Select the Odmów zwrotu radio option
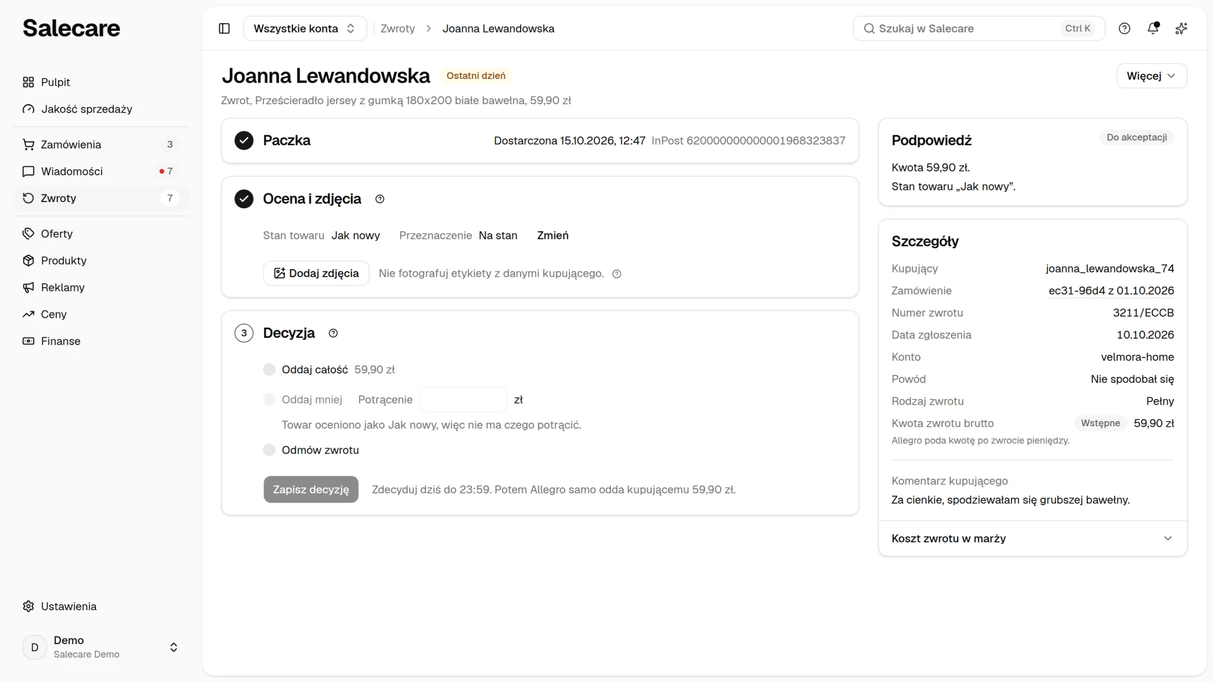Image resolution: width=1213 pixels, height=682 pixels. (x=269, y=450)
